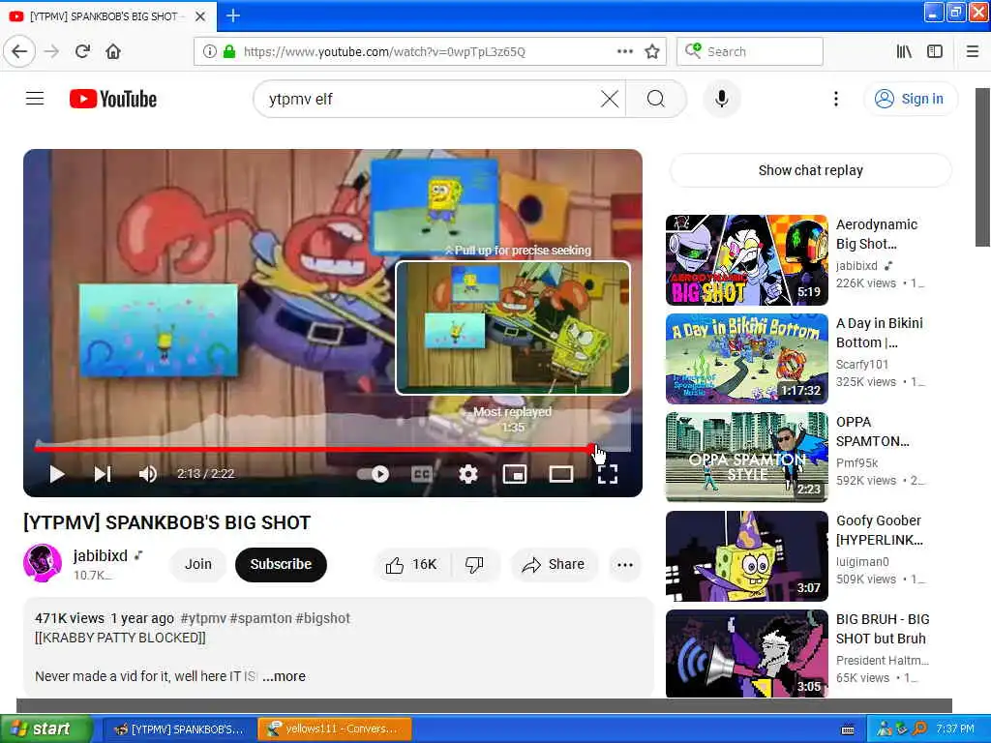
Task: Click the magnifier icon in system tray
Action: click(x=919, y=728)
